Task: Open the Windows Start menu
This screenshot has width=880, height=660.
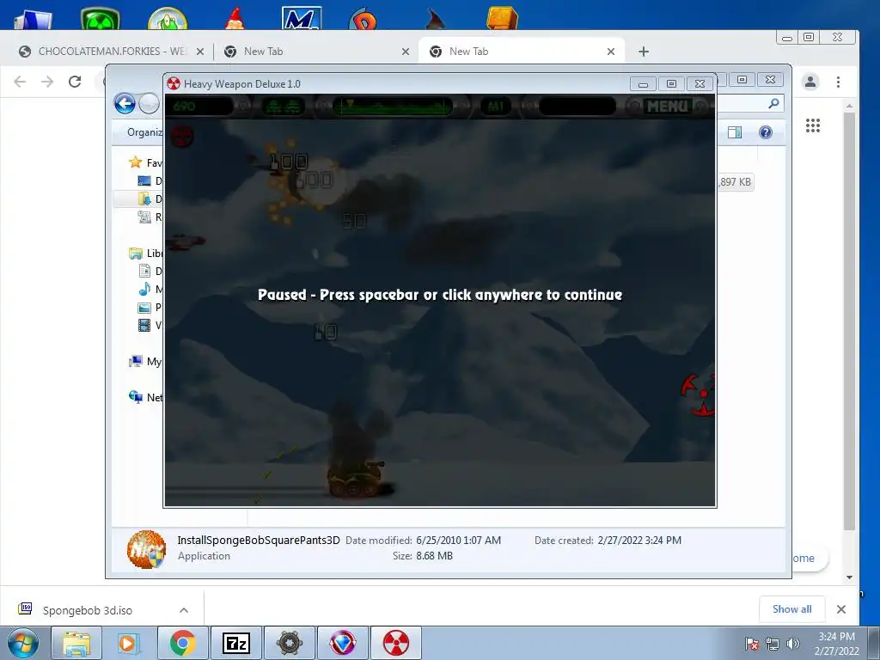Action: [x=22, y=643]
